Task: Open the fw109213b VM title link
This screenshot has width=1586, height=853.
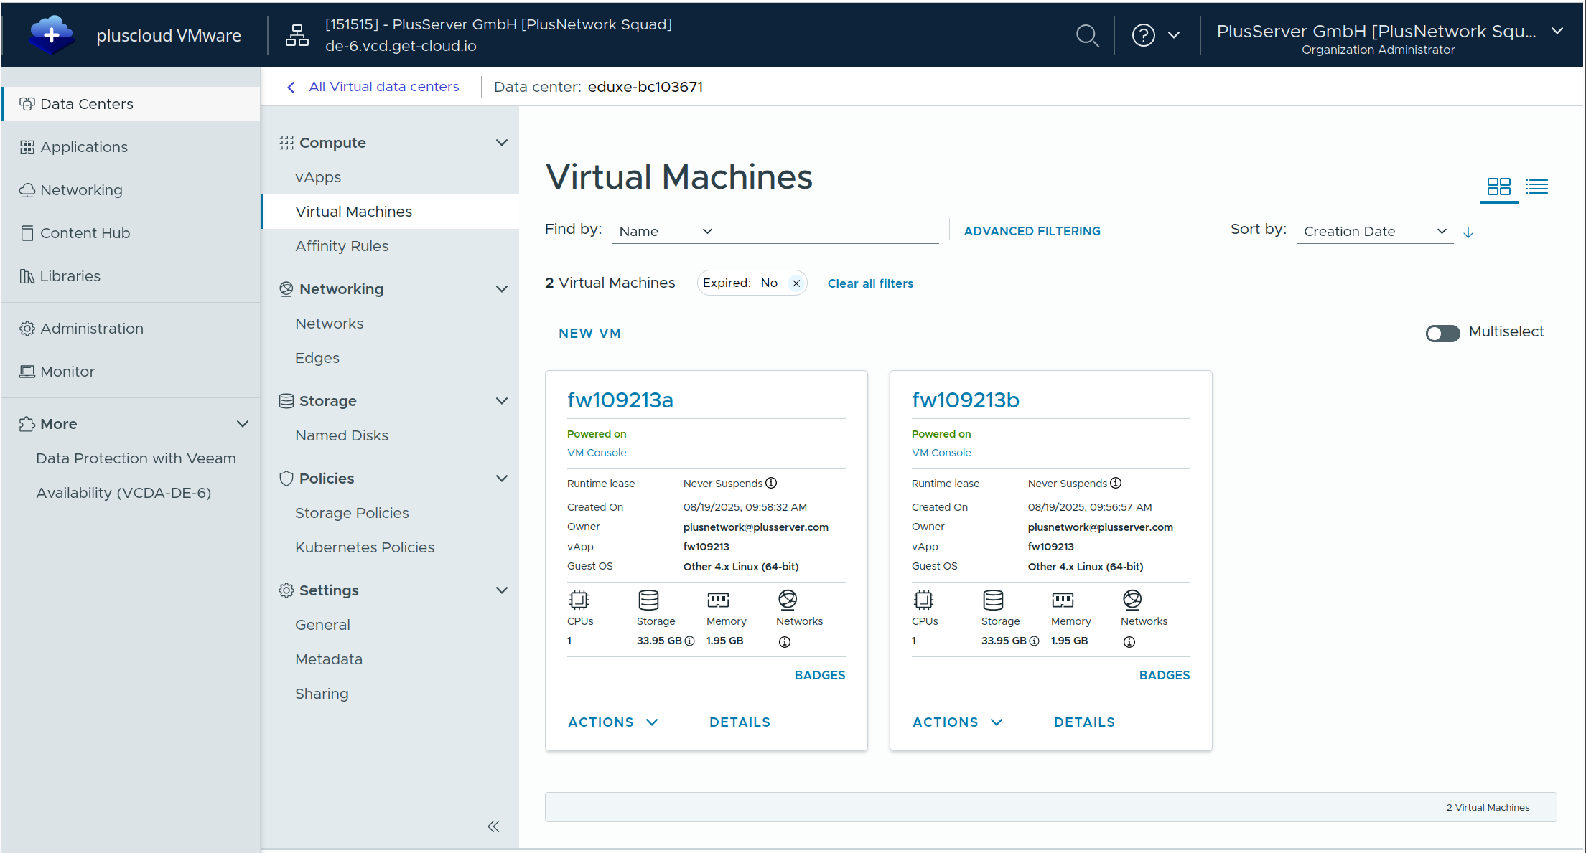Action: (x=966, y=400)
